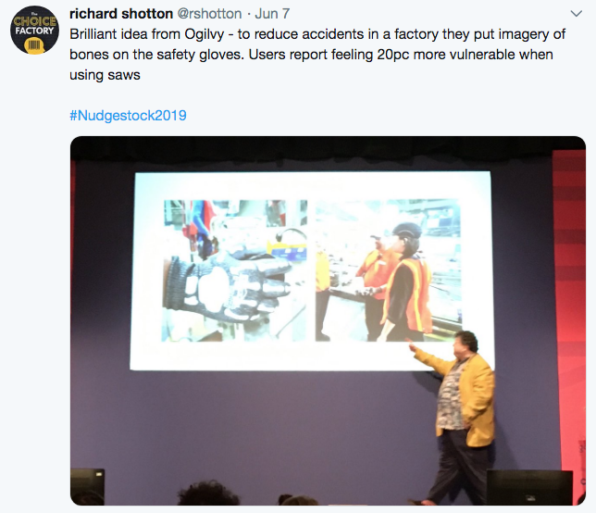Click the word Ogilvy in tweet text
596x513 pixels.
click(205, 34)
